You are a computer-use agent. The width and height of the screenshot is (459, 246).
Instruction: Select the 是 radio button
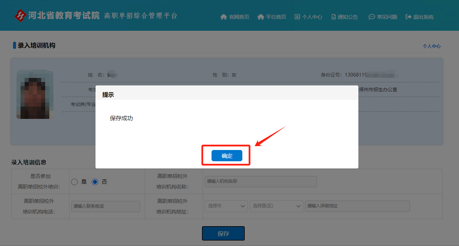coord(75,182)
